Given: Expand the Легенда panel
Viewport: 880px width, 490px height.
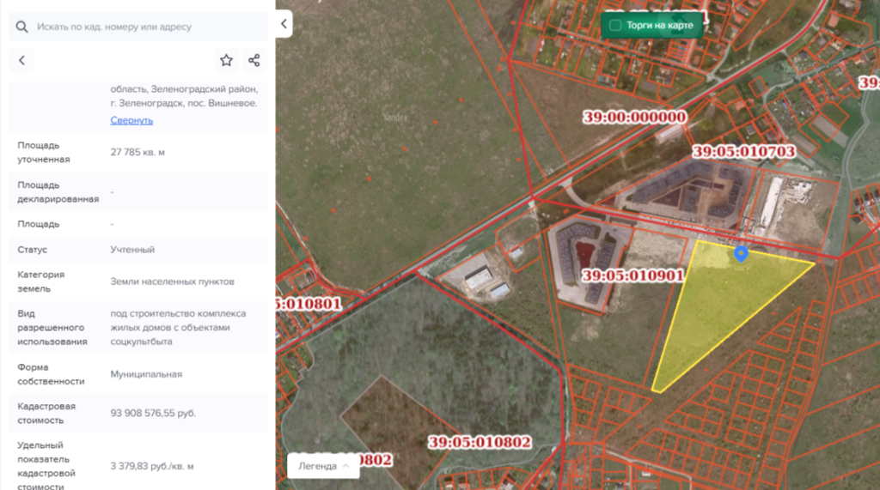Looking at the screenshot, I should pos(323,466).
